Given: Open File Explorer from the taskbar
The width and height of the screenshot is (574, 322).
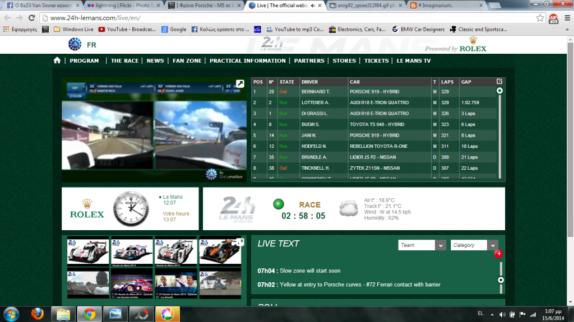Looking at the screenshot, I should 63,314.
